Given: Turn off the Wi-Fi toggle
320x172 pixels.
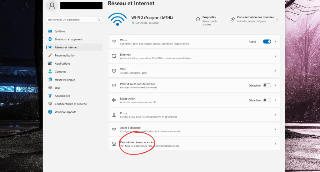Looking at the screenshot, I should (x=267, y=42).
